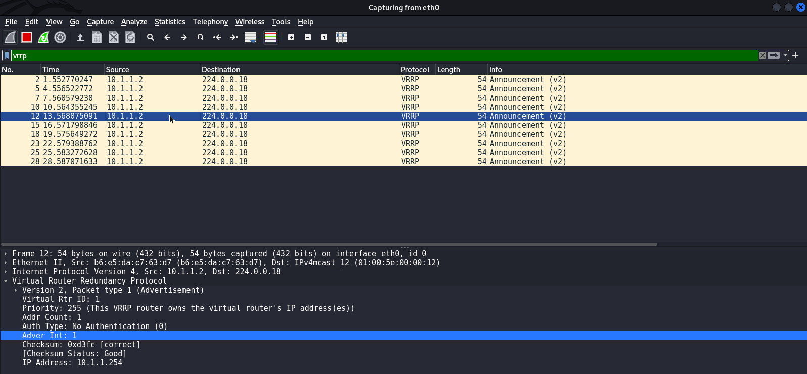Screen dimensions: 807x374
Task: Stop the running capture with red square
Action: 27,37
